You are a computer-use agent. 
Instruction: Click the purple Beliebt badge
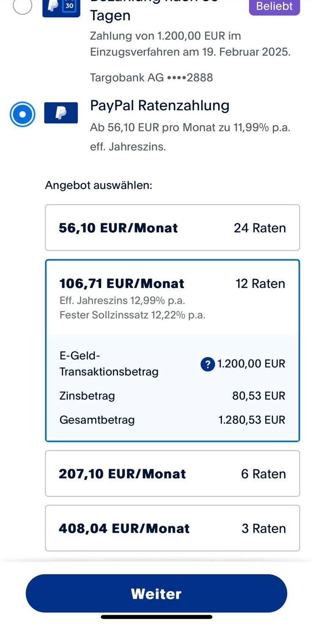point(274,6)
